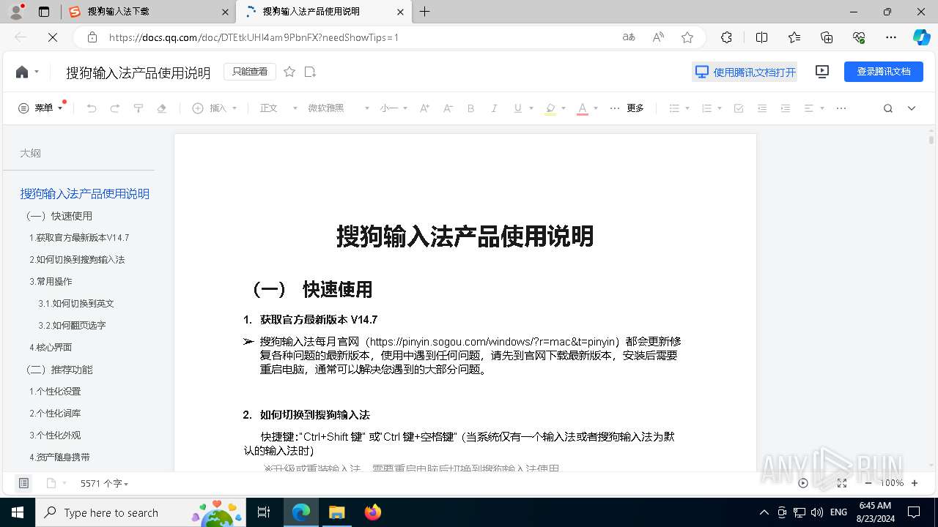
Task: Toggle underline formatting
Action: pyautogui.click(x=517, y=108)
